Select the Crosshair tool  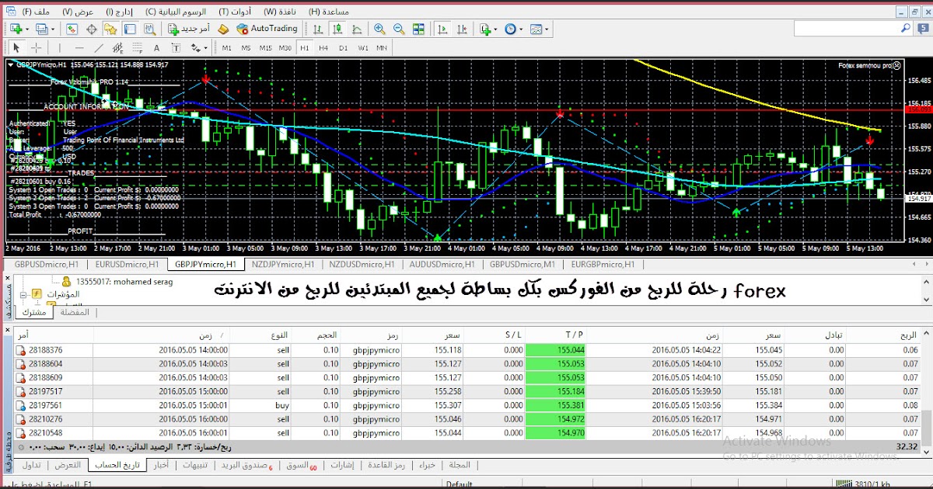[x=37, y=48]
